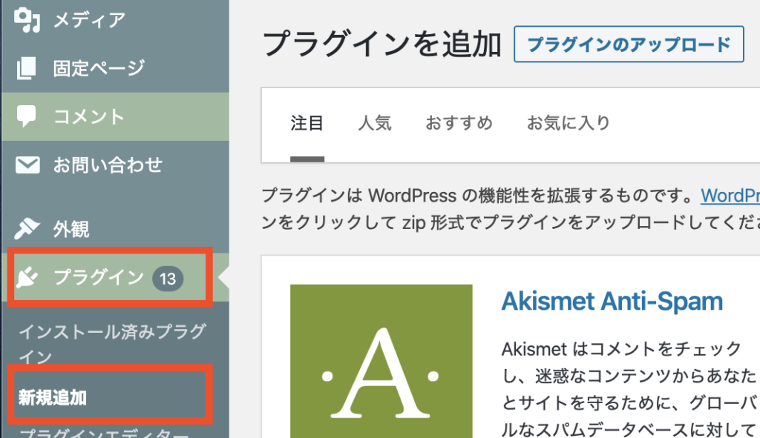Open the Akismet Anti-Spam plugin title link
This screenshot has width=760, height=438.
[612, 301]
